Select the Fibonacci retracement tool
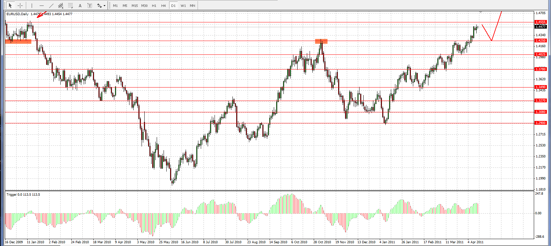Viewport: 551px width, 246px height. click(x=71, y=6)
